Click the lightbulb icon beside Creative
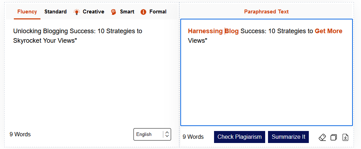Viewport: 361px width, 149px height. (x=77, y=12)
